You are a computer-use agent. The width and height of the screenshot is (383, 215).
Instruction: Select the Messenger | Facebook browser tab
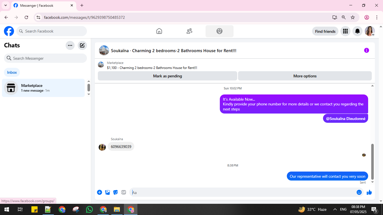tap(43, 6)
